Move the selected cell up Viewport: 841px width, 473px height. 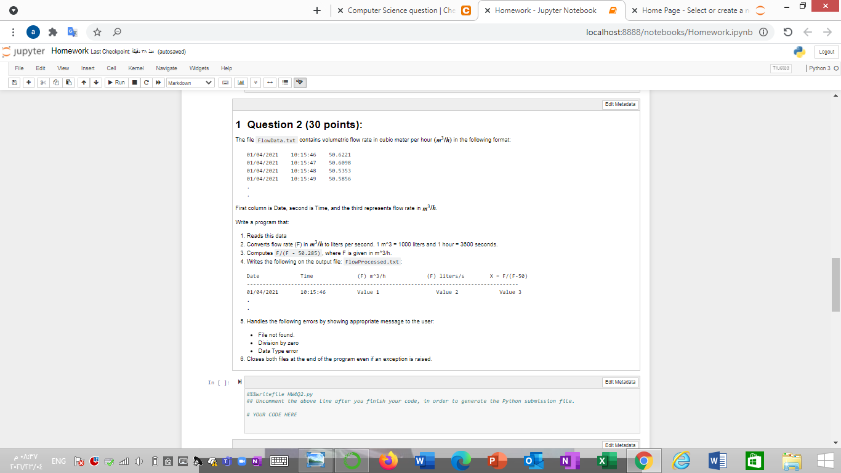pyautogui.click(x=83, y=82)
